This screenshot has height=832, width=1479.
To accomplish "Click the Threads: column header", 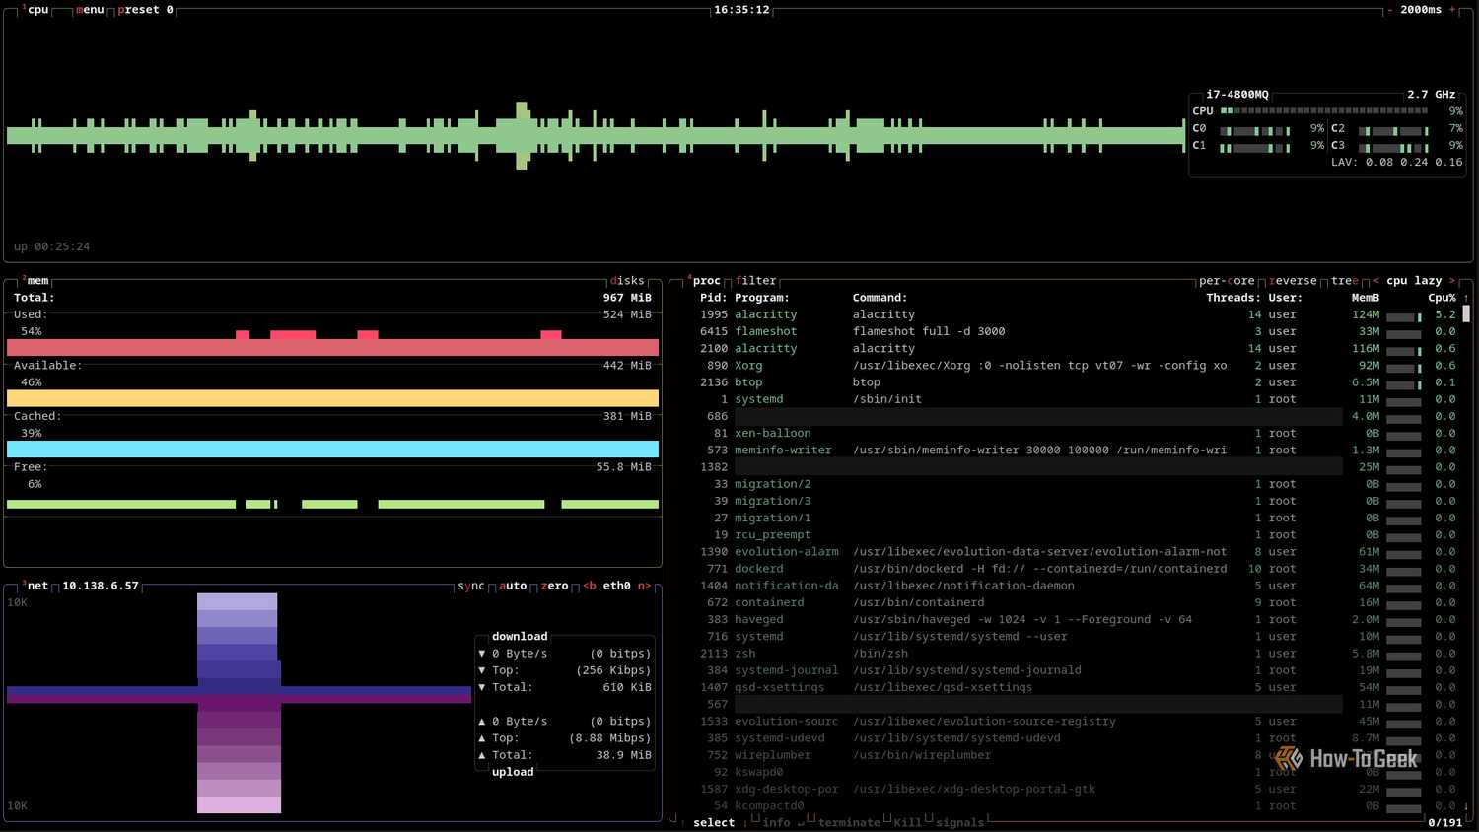I will coord(1233,298).
